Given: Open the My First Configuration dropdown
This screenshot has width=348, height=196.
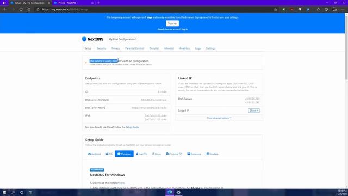Looking at the screenshot, I should [122, 39].
